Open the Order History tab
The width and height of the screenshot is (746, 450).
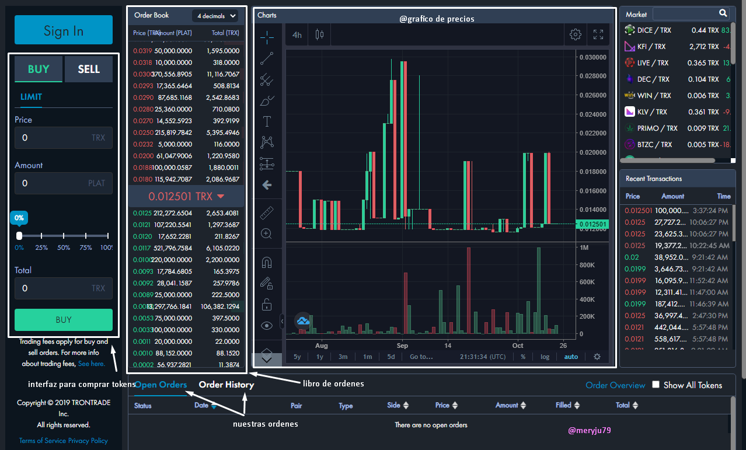point(226,385)
